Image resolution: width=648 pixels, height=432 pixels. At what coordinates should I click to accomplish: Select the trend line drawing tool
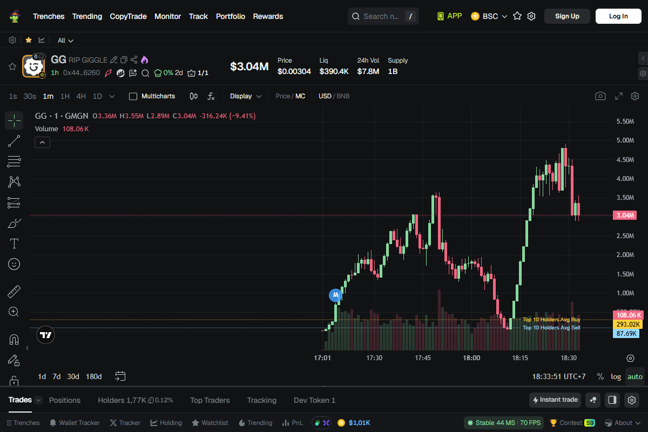[x=14, y=141]
